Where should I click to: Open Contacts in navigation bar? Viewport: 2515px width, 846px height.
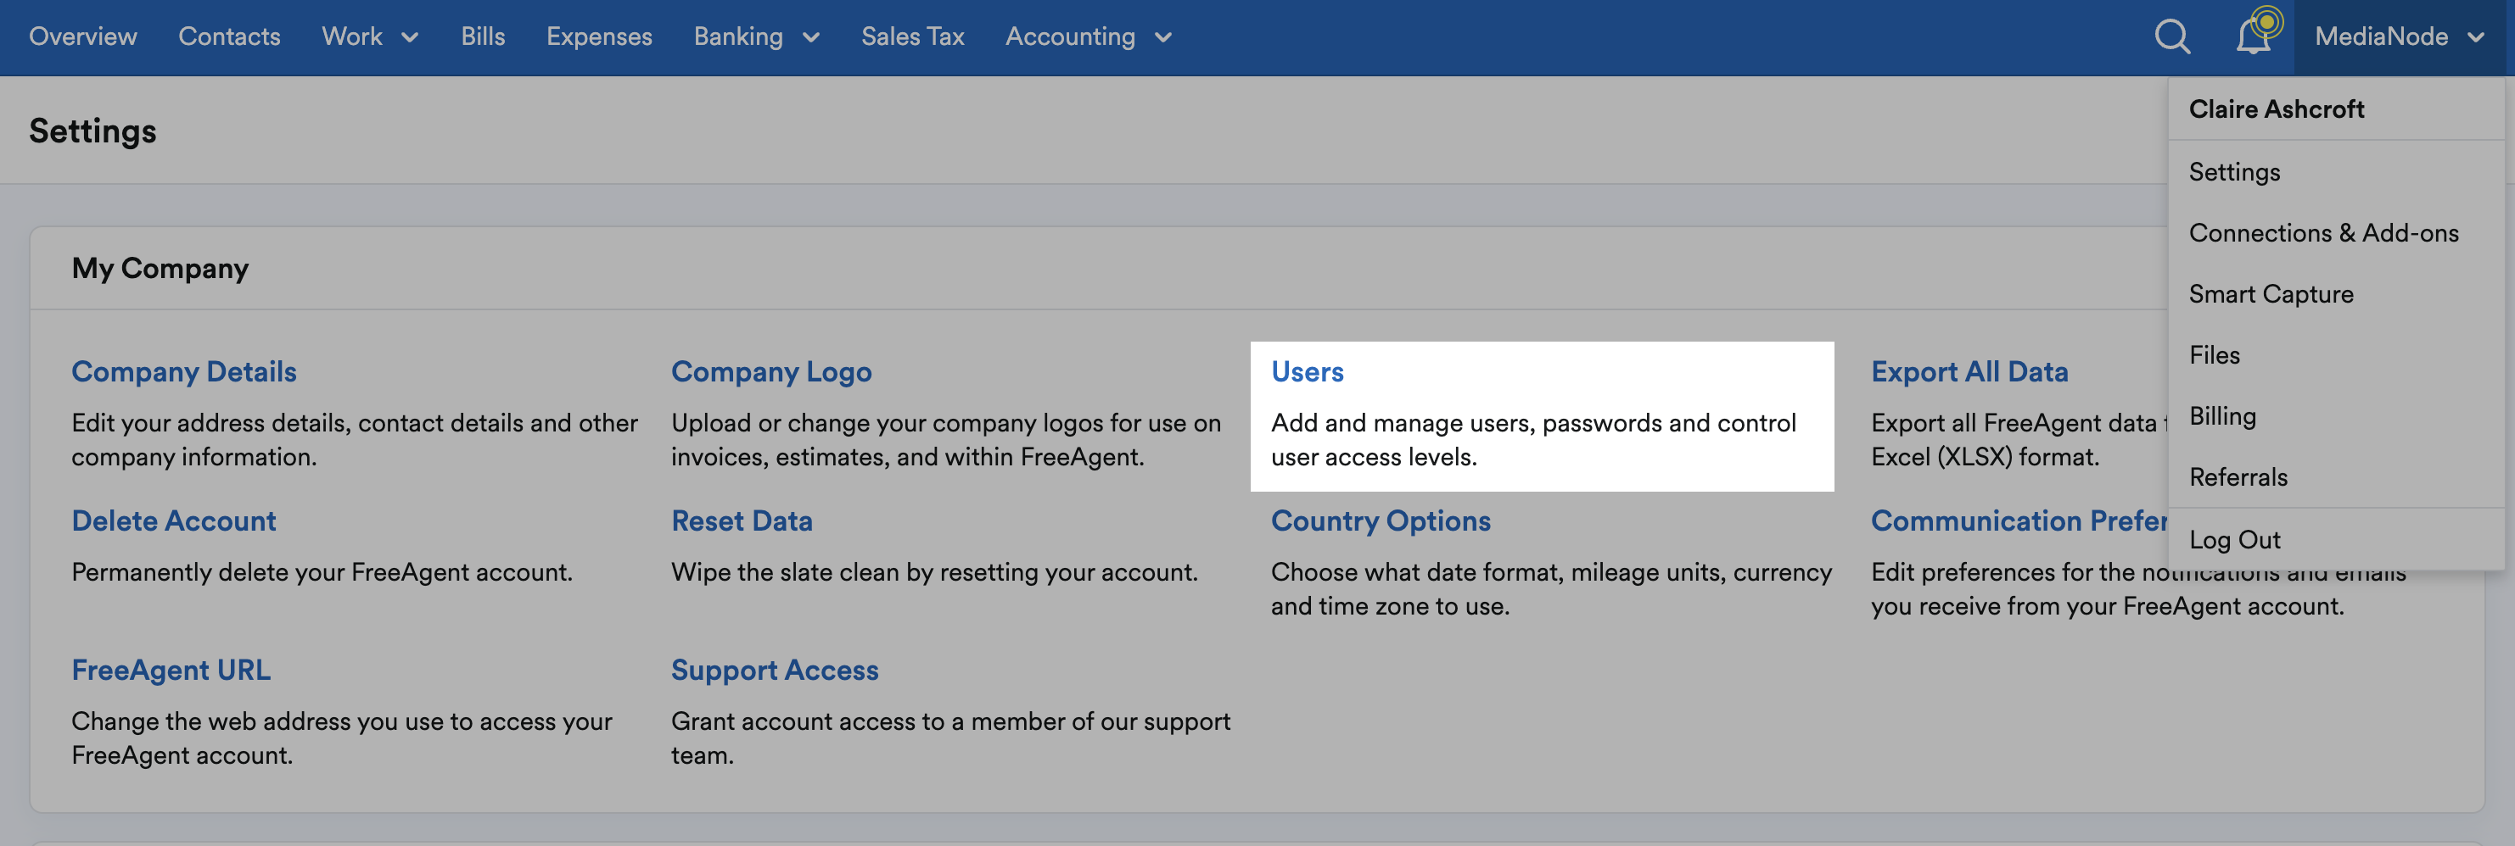(x=229, y=37)
